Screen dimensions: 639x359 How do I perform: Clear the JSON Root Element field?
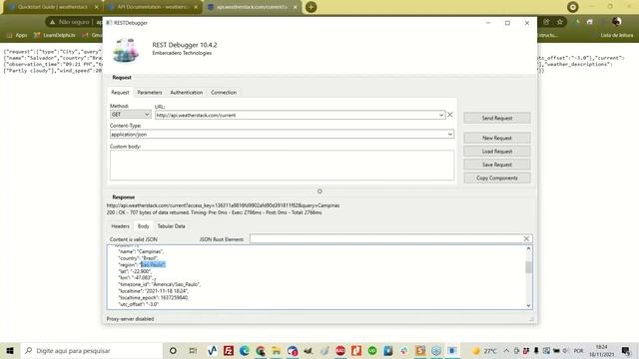(526, 239)
